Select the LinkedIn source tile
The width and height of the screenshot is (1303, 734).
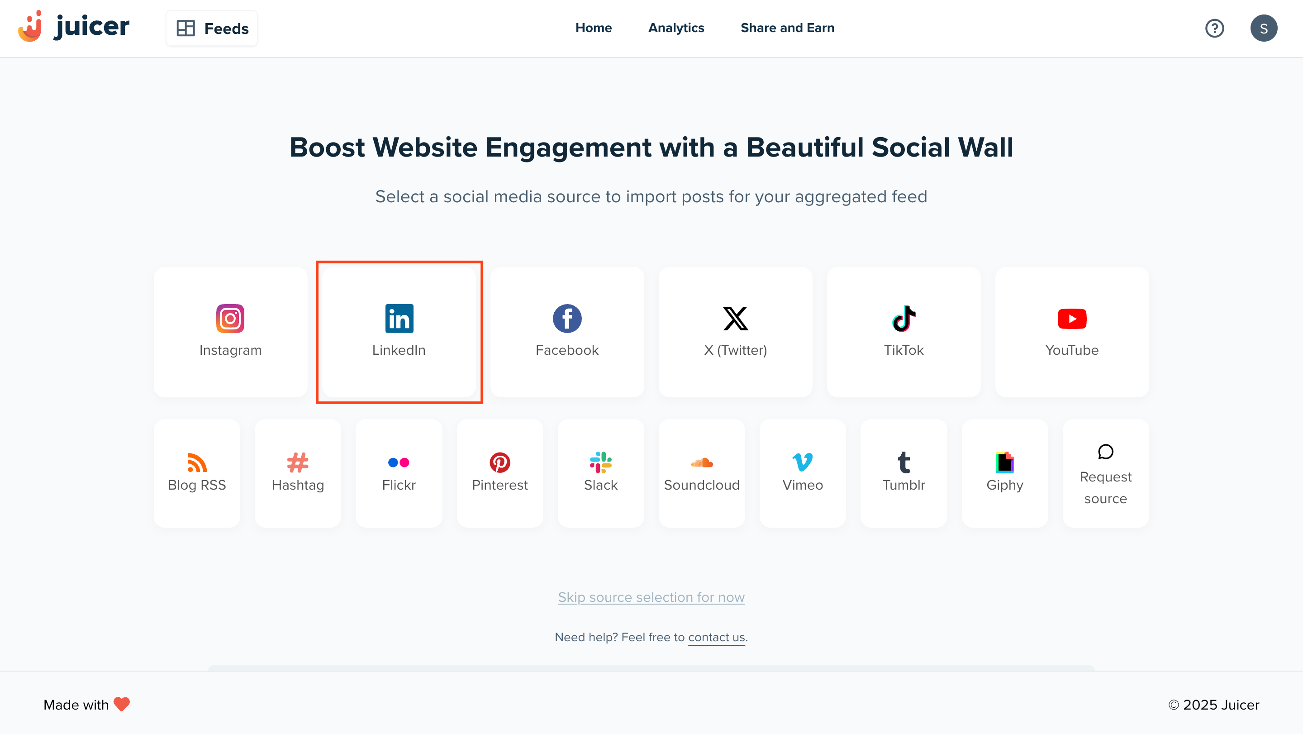399,332
